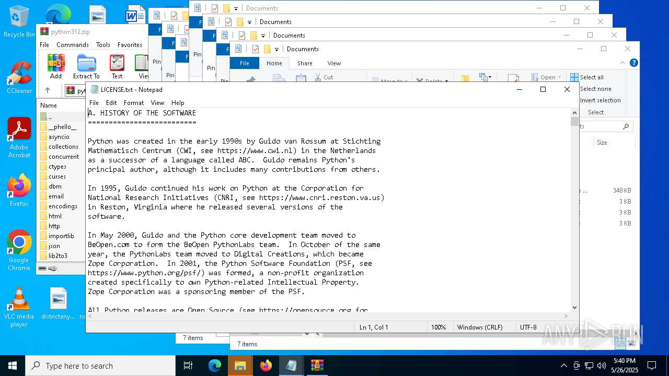This screenshot has height=376, width=669.
Task: Click Notepad's vertical scrollbar down arrow
Action: point(574,308)
